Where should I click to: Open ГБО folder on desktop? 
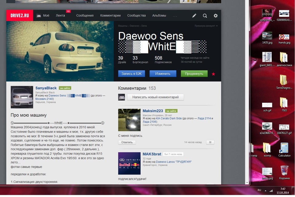click(284, 104)
